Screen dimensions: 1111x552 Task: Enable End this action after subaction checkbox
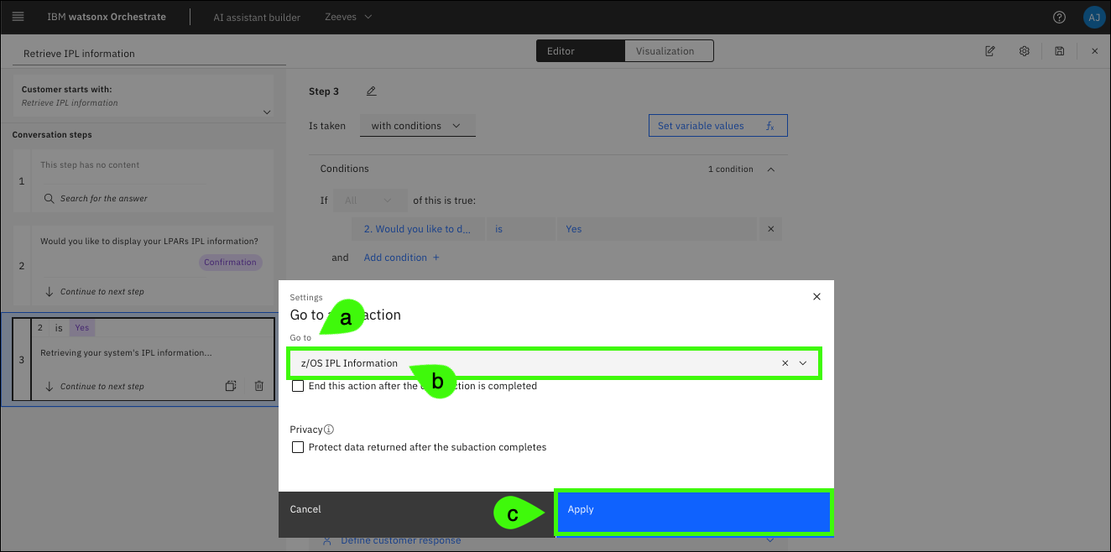pyautogui.click(x=298, y=386)
